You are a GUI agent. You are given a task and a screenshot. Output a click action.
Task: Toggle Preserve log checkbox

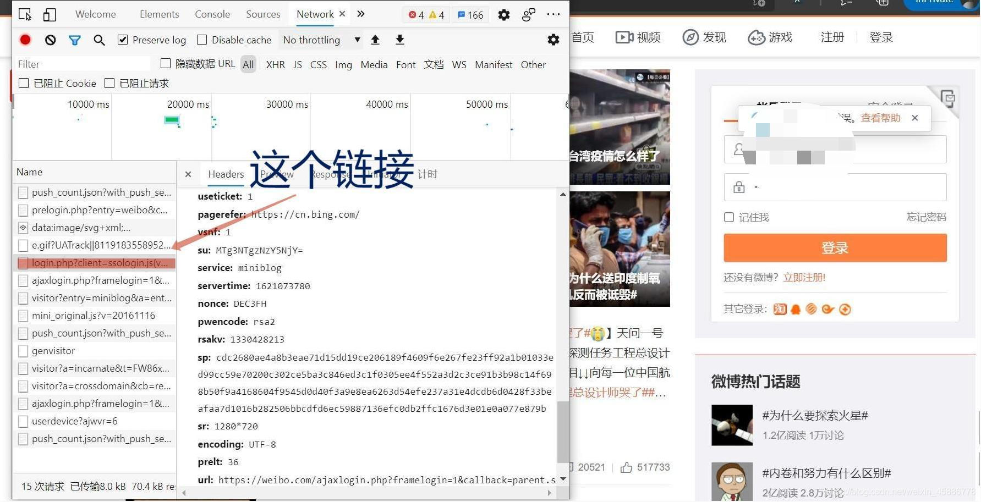(123, 40)
